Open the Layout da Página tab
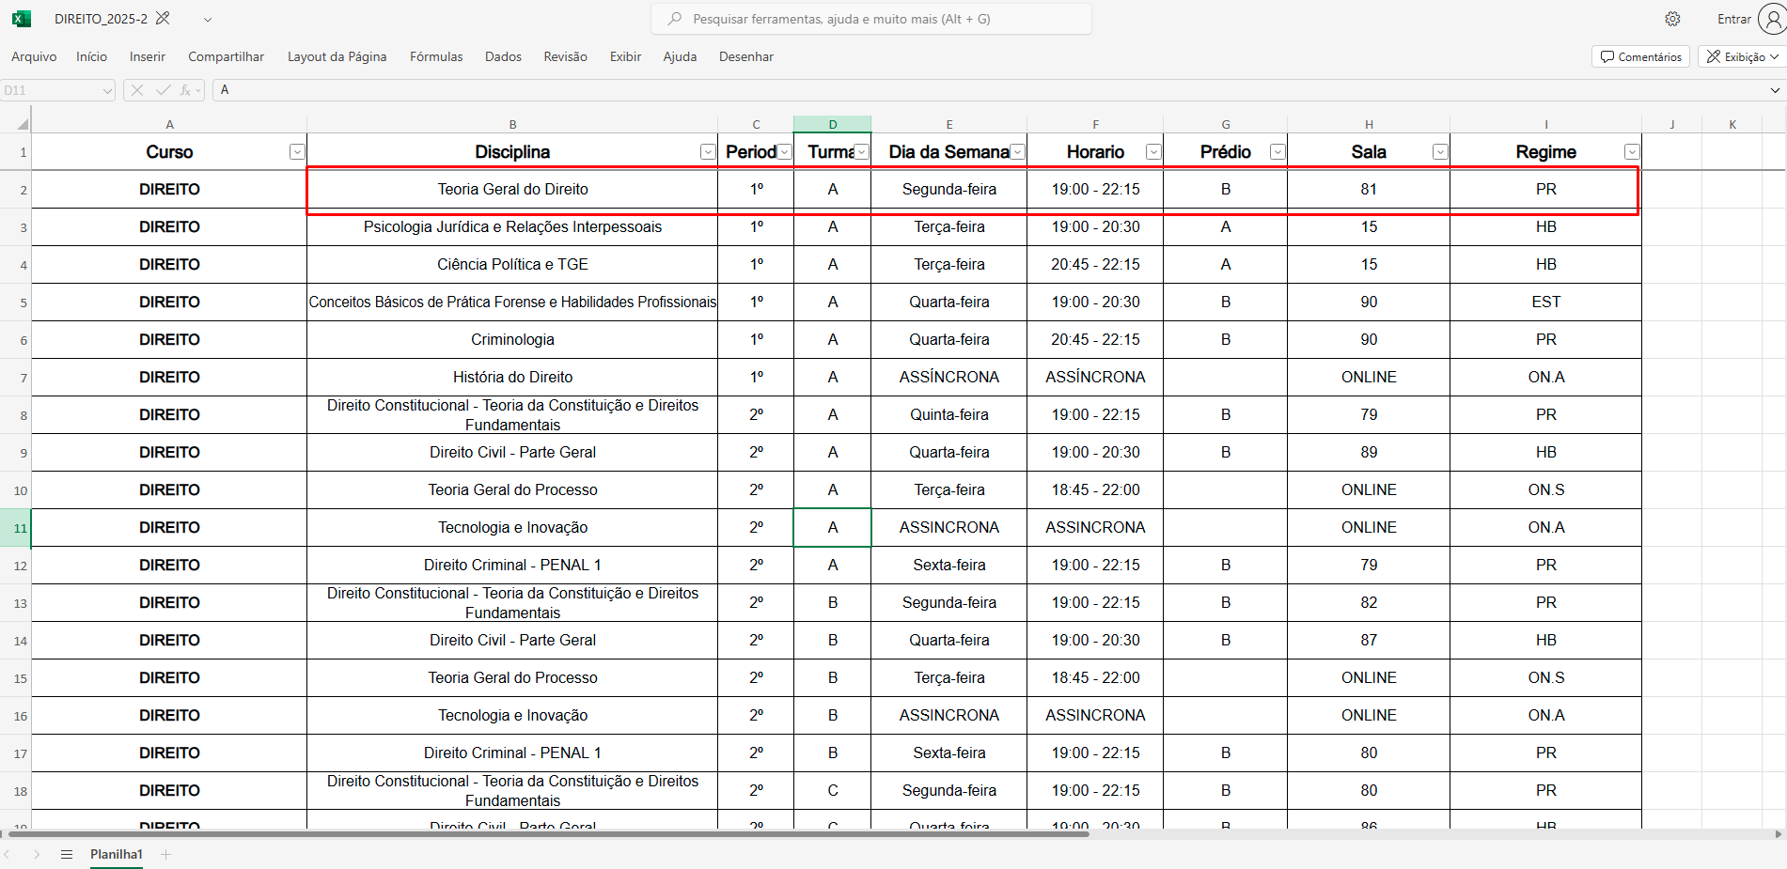 click(337, 56)
